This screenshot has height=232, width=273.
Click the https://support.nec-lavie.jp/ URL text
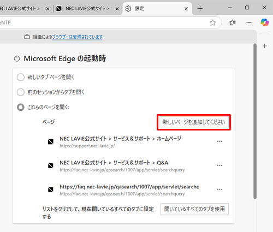87,146
